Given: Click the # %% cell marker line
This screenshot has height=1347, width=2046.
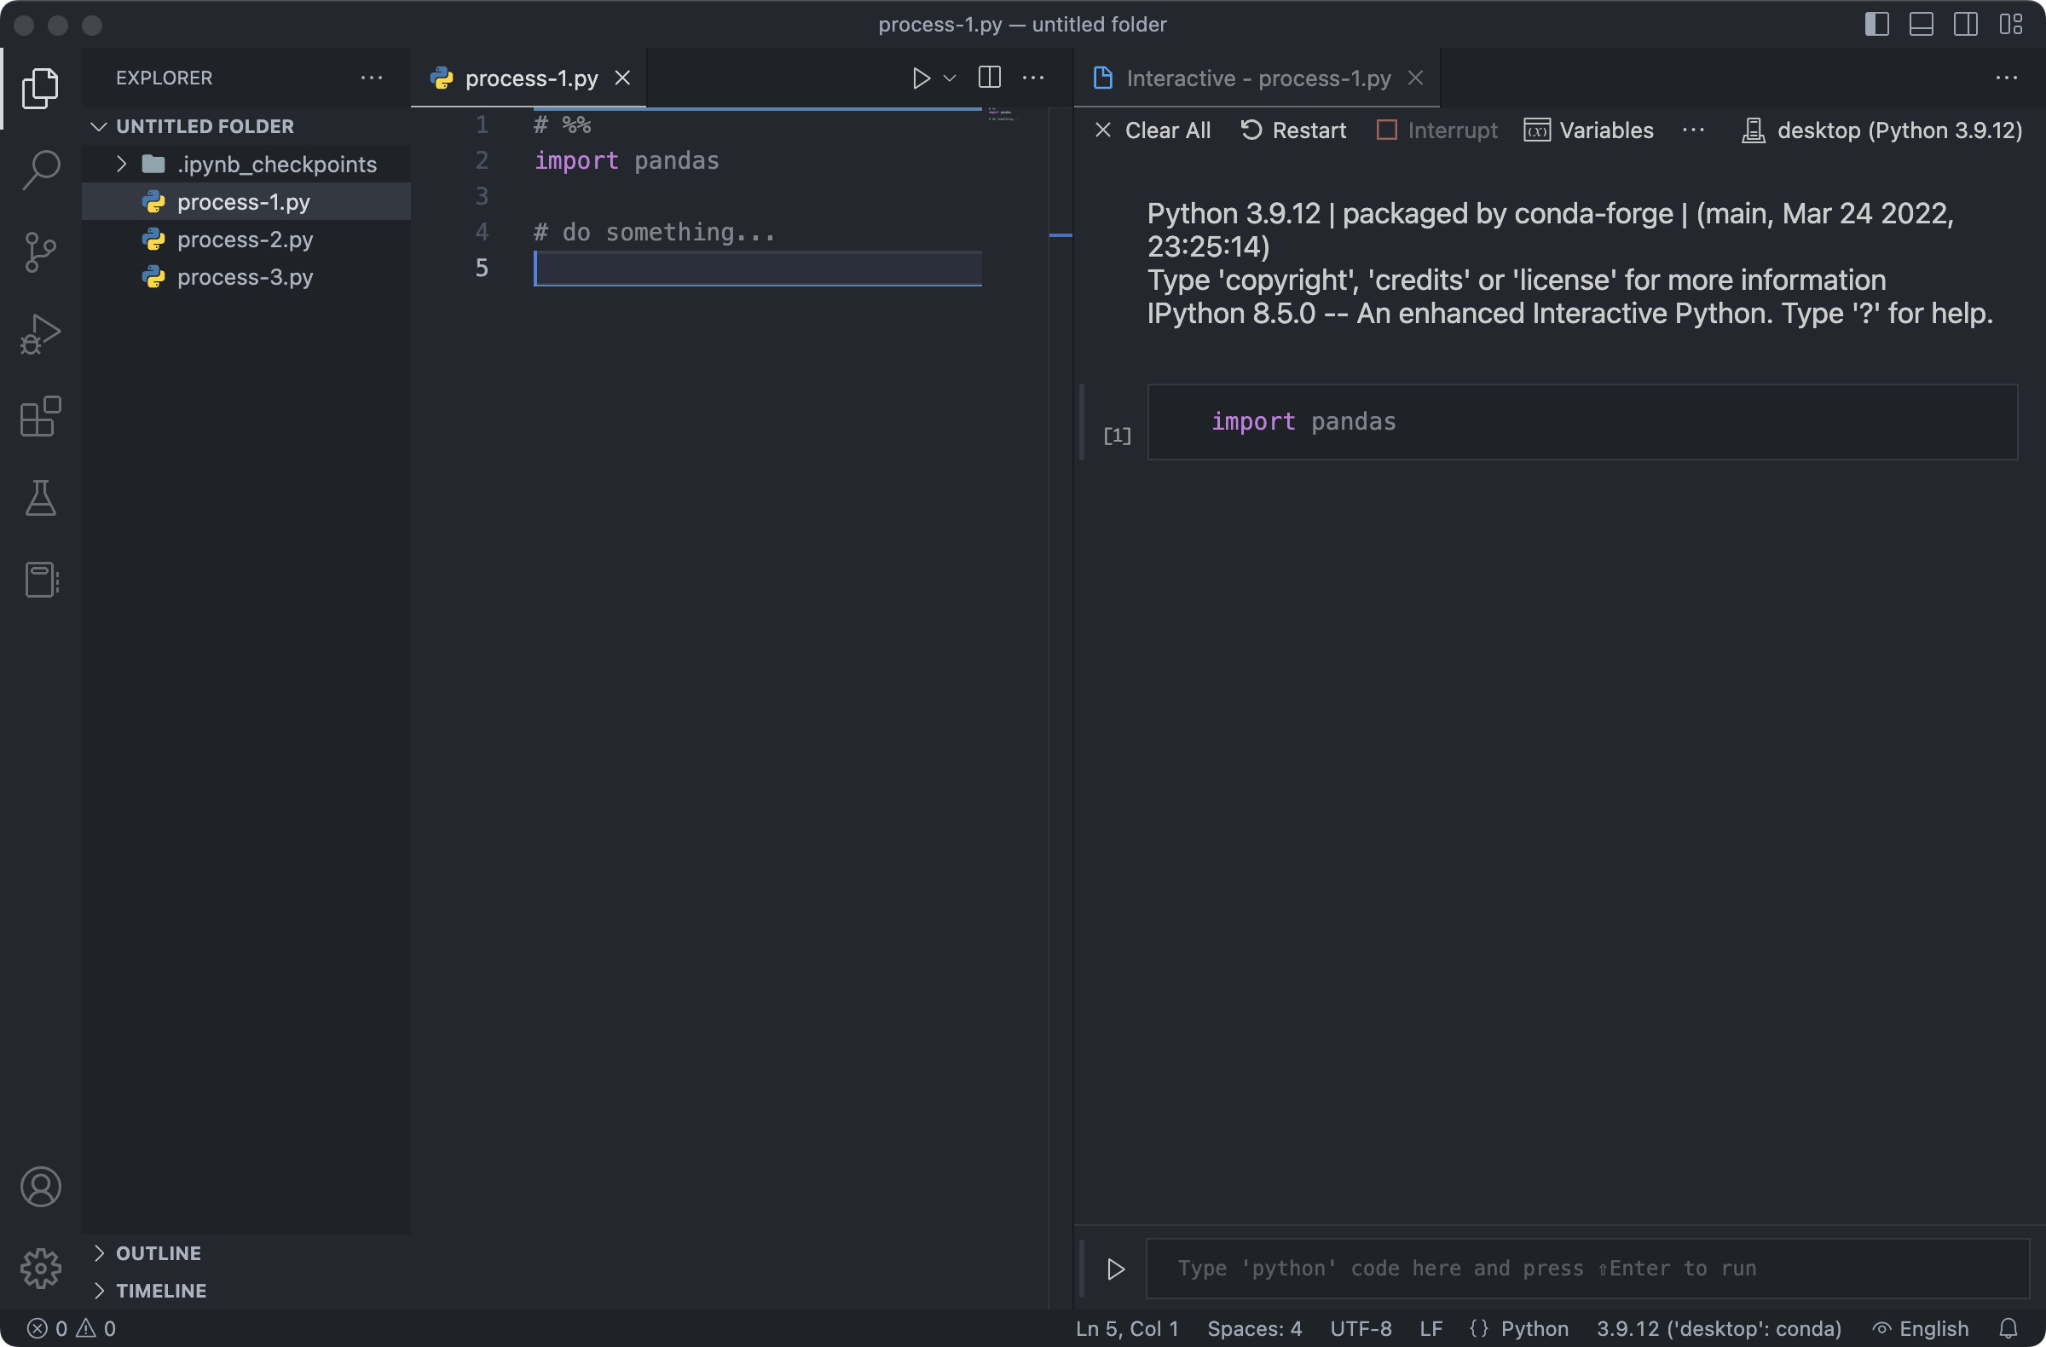Looking at the screenshot, I should tap(562, 124).
